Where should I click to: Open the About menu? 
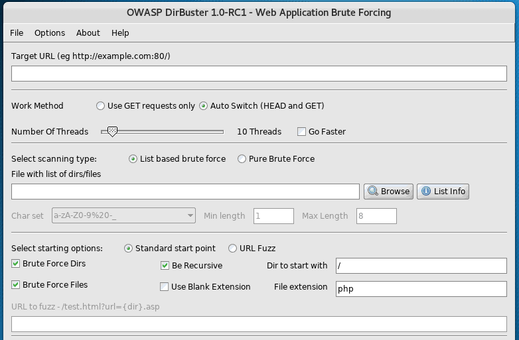pos(88,33)
